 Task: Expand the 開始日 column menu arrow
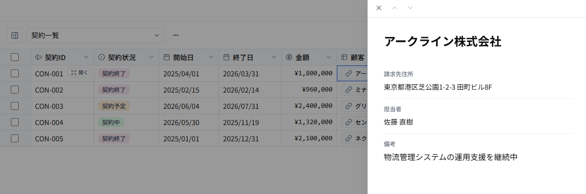(211, 58)
